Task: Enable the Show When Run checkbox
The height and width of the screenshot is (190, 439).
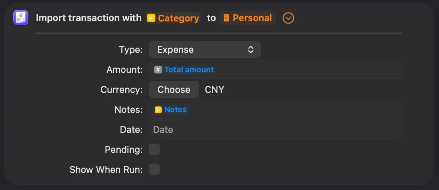Action: [154, 169]
